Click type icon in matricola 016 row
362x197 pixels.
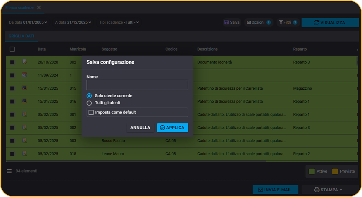click(x=24, y=101)
